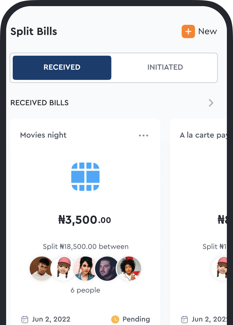Switch to the RECEIVED tab
Screen dimensions: 233x325
pos(62,67)
